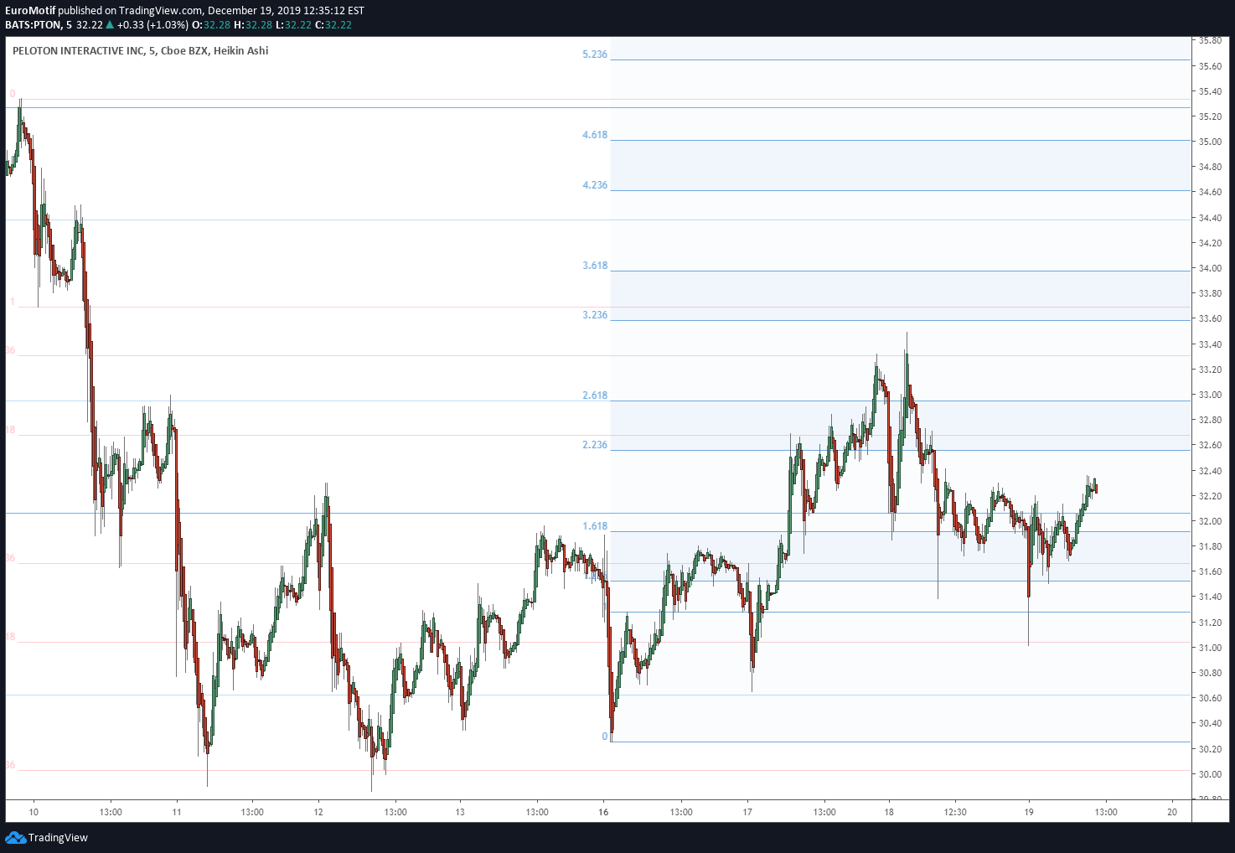Click the 35.60 price axis label
Image resolution: width=1235 pixels, height=853 pixels.
tap(1210, 66)
